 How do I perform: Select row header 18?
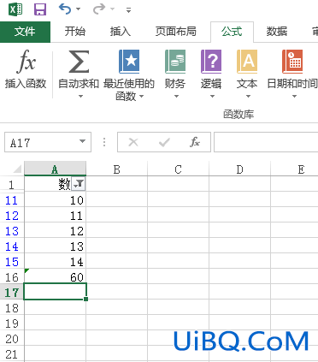pos(12,308)
